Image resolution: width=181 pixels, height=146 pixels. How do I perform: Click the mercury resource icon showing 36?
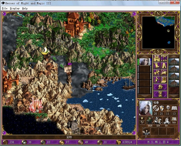(24, 142)
